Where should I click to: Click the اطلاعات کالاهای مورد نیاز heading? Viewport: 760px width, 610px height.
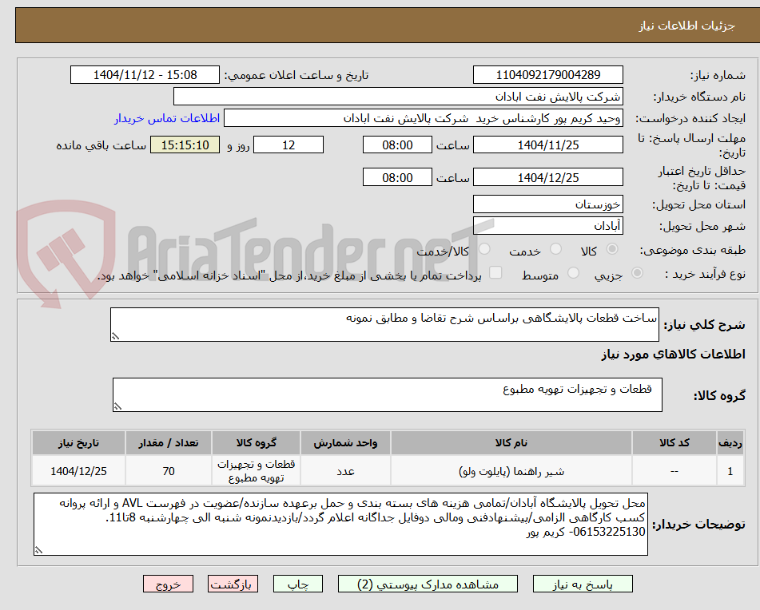(x=673, y=355)
